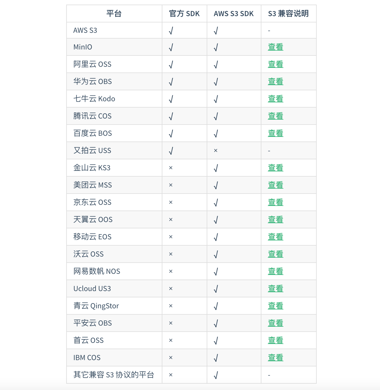Select the AWS S3 platform cell

(114, 30)
